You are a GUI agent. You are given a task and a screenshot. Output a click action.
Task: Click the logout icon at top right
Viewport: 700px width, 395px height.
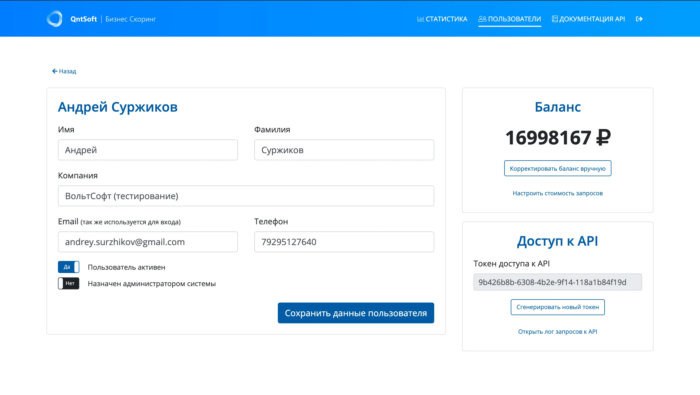click(640, 19)
